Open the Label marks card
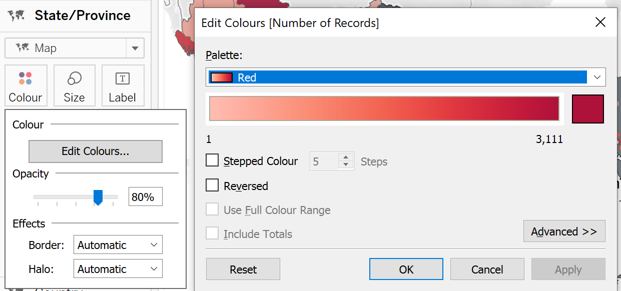 pos(123,85)
